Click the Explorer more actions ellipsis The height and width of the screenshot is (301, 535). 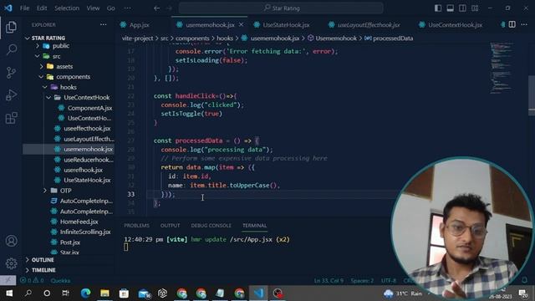pos(104,24)
